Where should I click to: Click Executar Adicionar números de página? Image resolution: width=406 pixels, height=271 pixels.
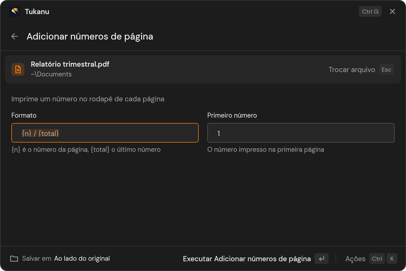pos(247,259)
